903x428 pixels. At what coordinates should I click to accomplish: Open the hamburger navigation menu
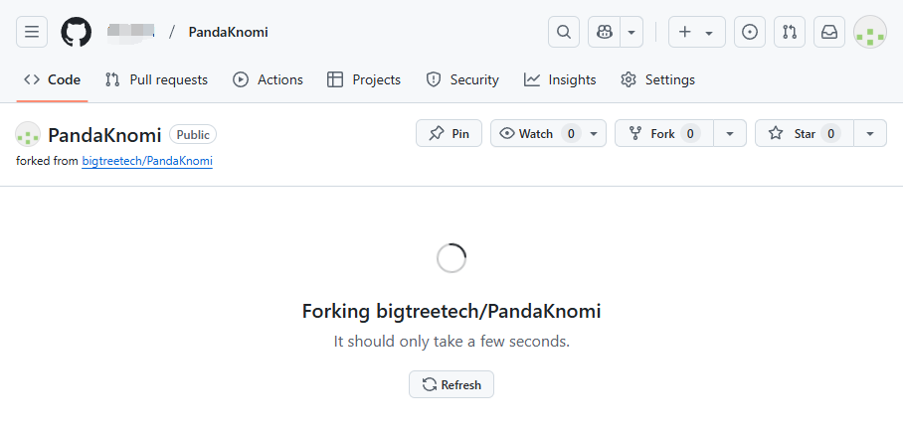(x=32, y=32)
